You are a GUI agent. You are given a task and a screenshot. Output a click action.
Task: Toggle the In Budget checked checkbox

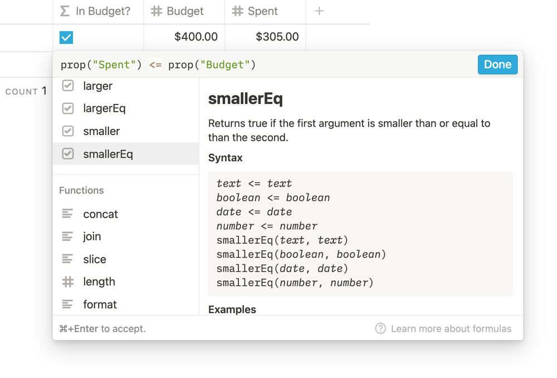coord(66,37)
